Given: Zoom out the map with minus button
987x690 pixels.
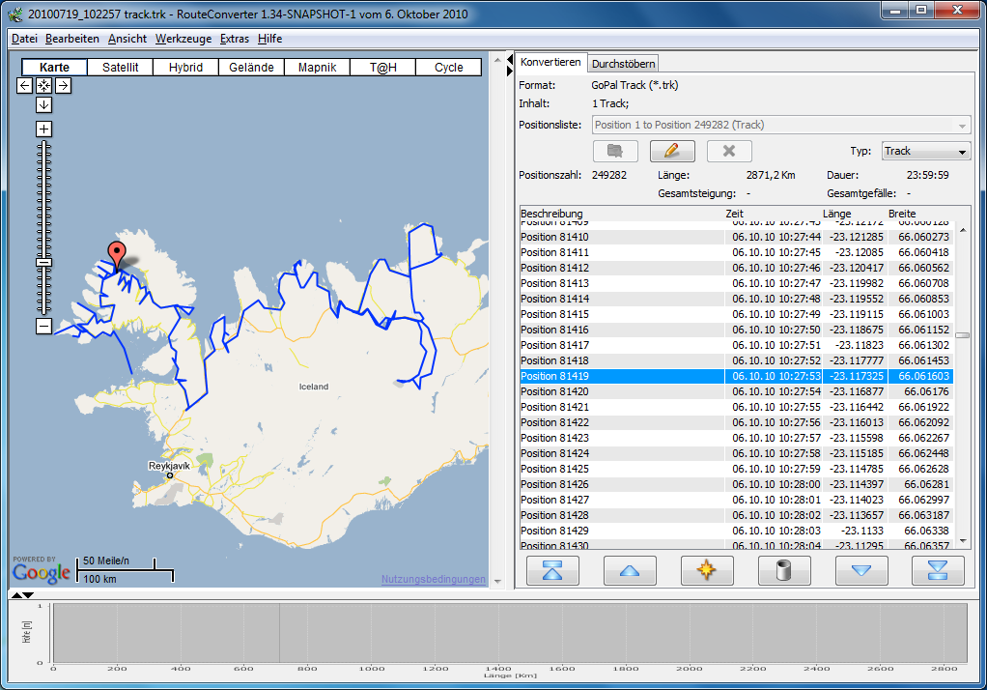Looking at the screenshot, I should [x=43, y=326].
